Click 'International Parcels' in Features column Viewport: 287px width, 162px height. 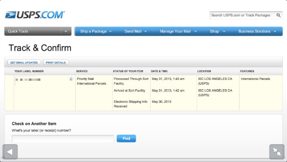tap(255, 79)
